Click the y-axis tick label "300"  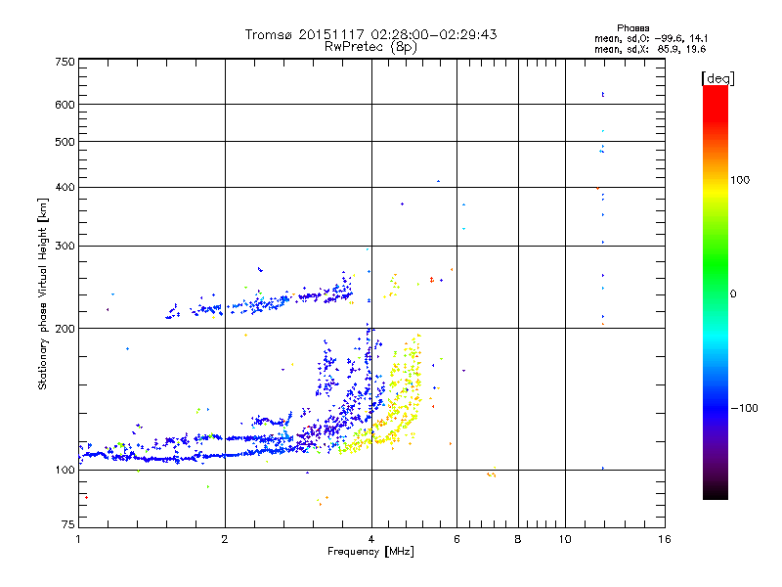tap(65, 246)
